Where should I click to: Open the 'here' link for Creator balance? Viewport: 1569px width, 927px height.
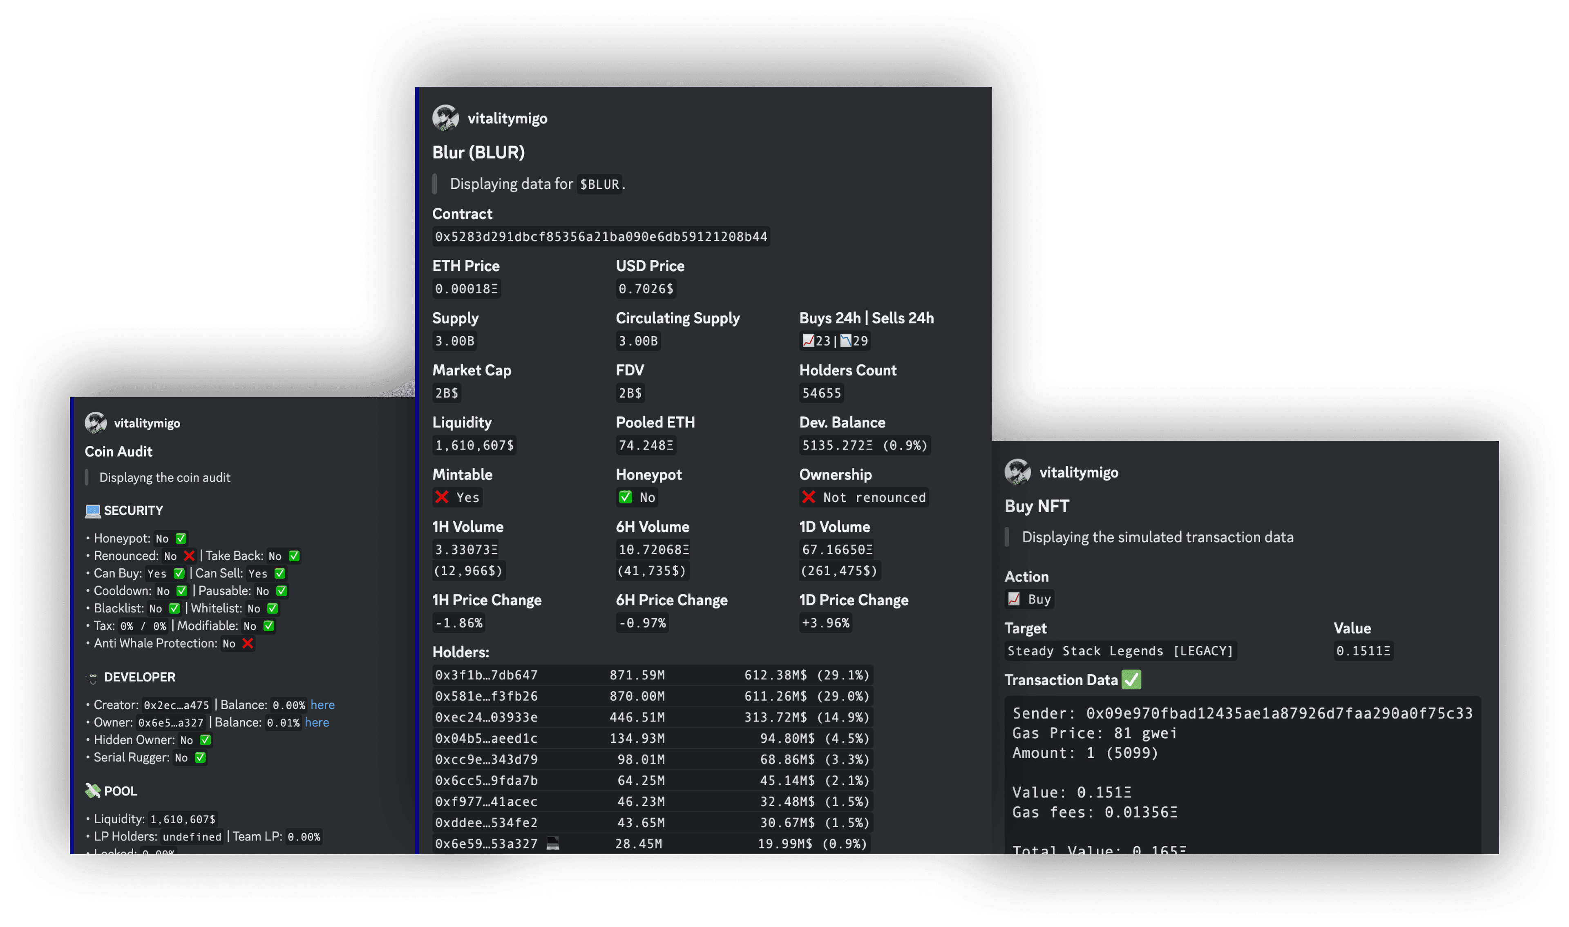pyautogui.click(x=322, y=705)
